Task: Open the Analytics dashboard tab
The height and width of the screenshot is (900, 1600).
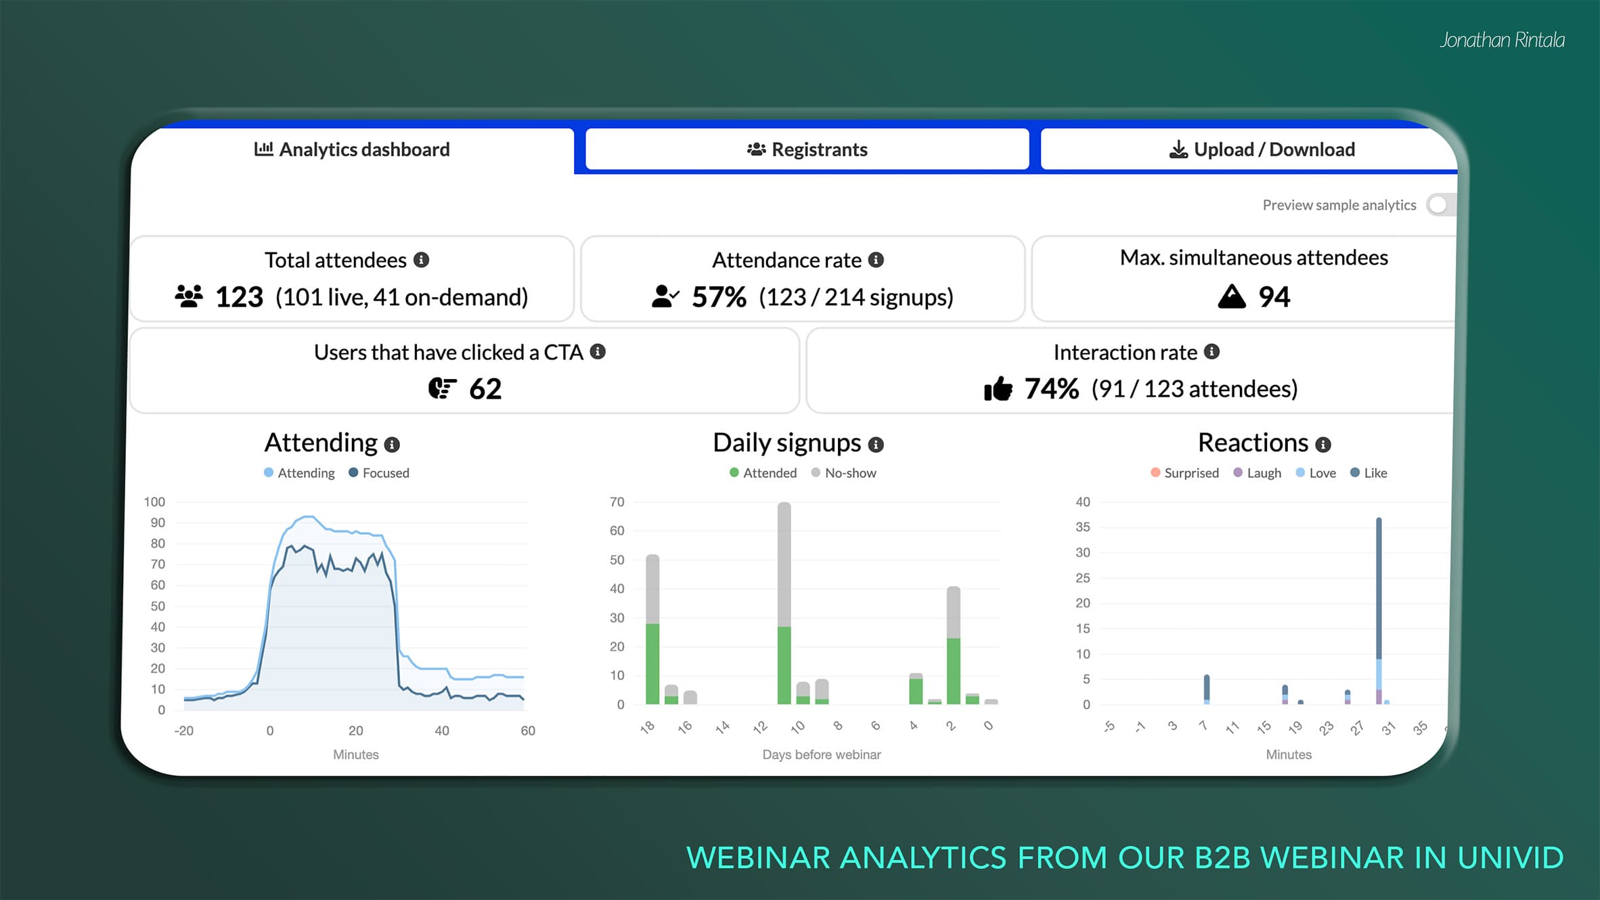Action: click(x=352, y=150)
